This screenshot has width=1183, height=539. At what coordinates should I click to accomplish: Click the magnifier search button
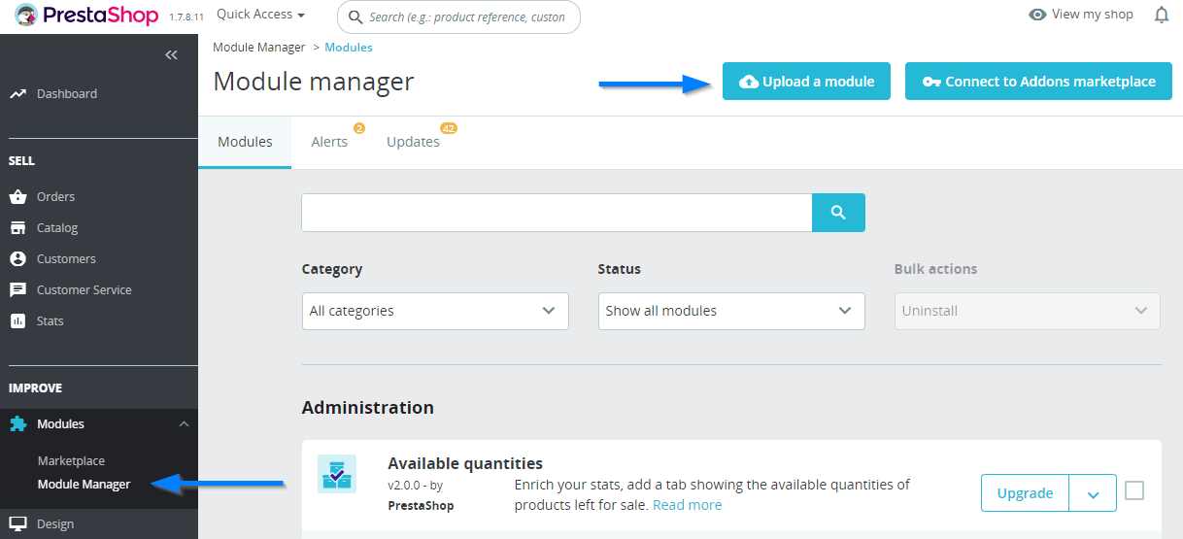point(838,213)
